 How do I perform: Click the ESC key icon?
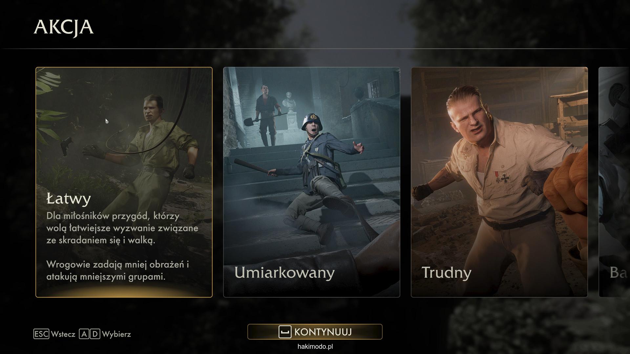coord(41,334)
